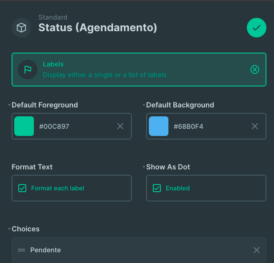This screenshot has height=263, width=274.
Task: Edit the #68B0F4 background hex value
Action: (188, 126)
